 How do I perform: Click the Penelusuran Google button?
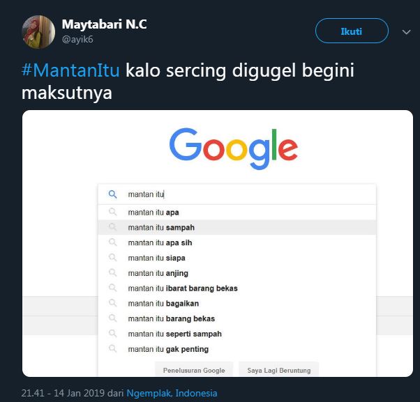(194, 370)
